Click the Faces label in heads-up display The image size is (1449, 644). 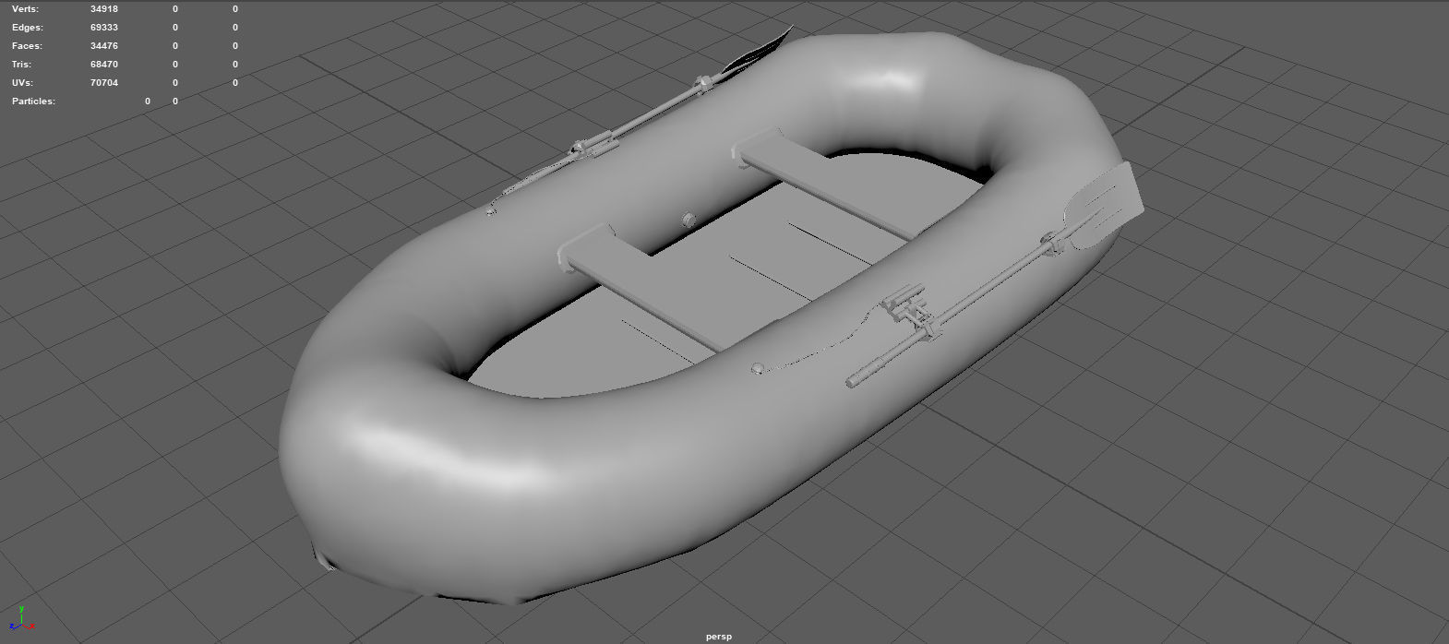[27, 45]
